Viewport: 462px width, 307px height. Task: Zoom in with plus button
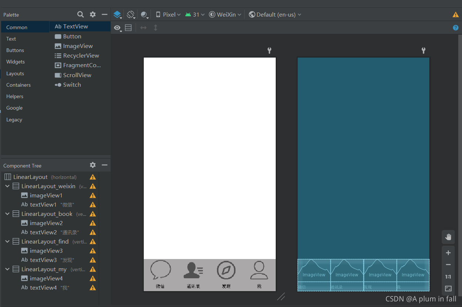[448, 253]
